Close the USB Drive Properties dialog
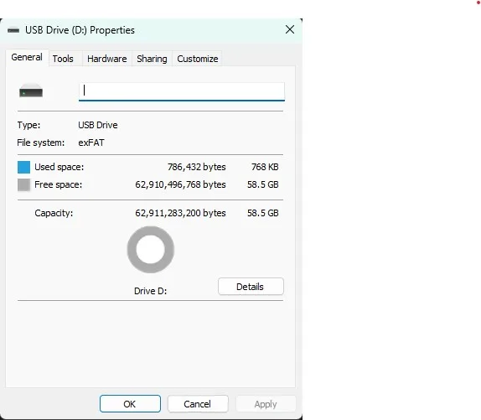This screenshot has height=420, width=481. pyautogui.click(x=290, y=29)
